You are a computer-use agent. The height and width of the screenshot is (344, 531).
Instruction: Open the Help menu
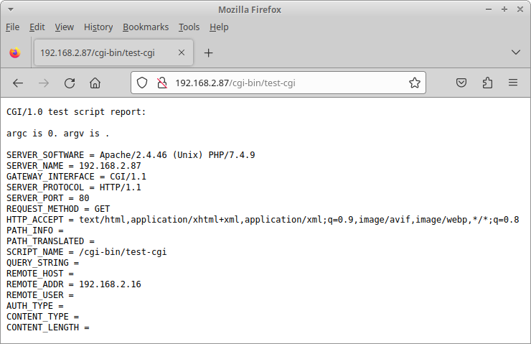click(219, 27)
